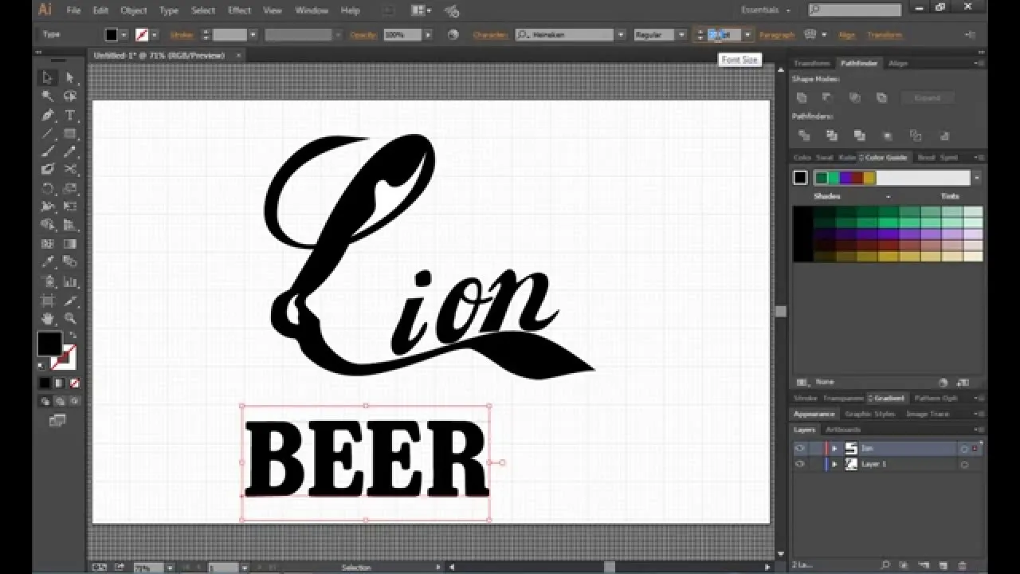The width and height of the screenshot is (1020, 574).
Task: Switch to the Artboards panel tab
Action: coord(843,430)
